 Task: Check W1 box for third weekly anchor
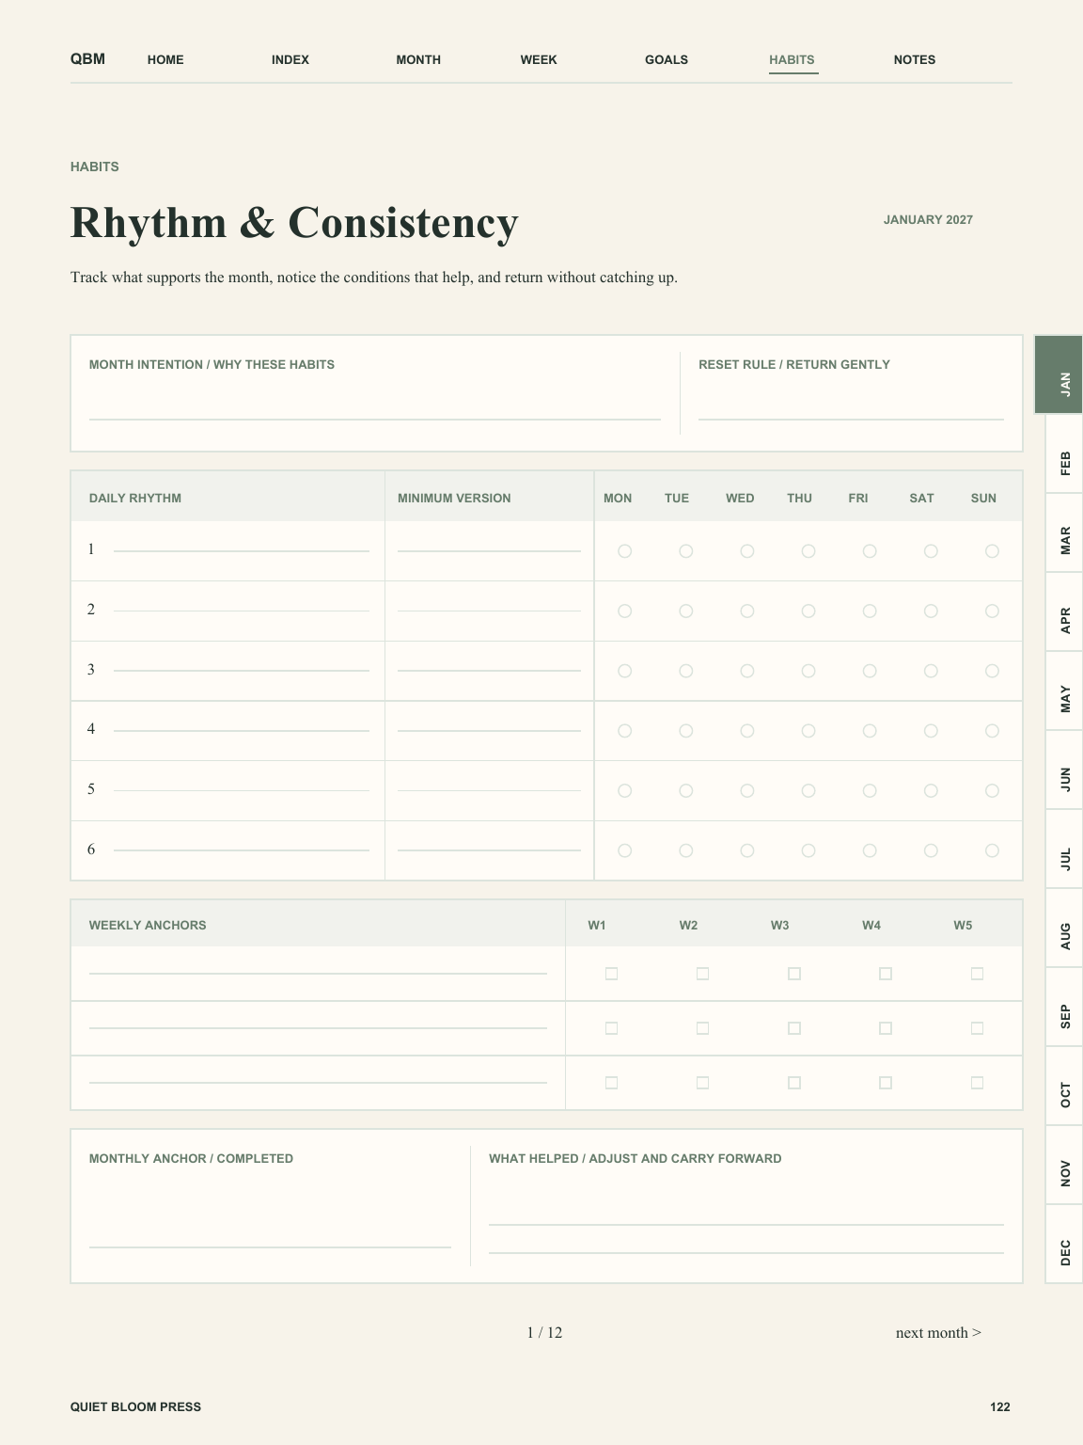click(x=611, y=1083)
